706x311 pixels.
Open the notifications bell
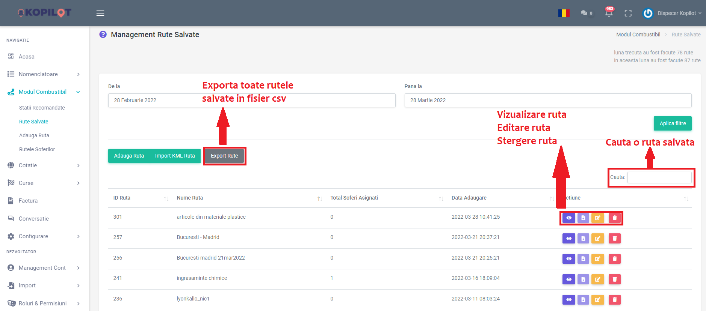(609, 13)
